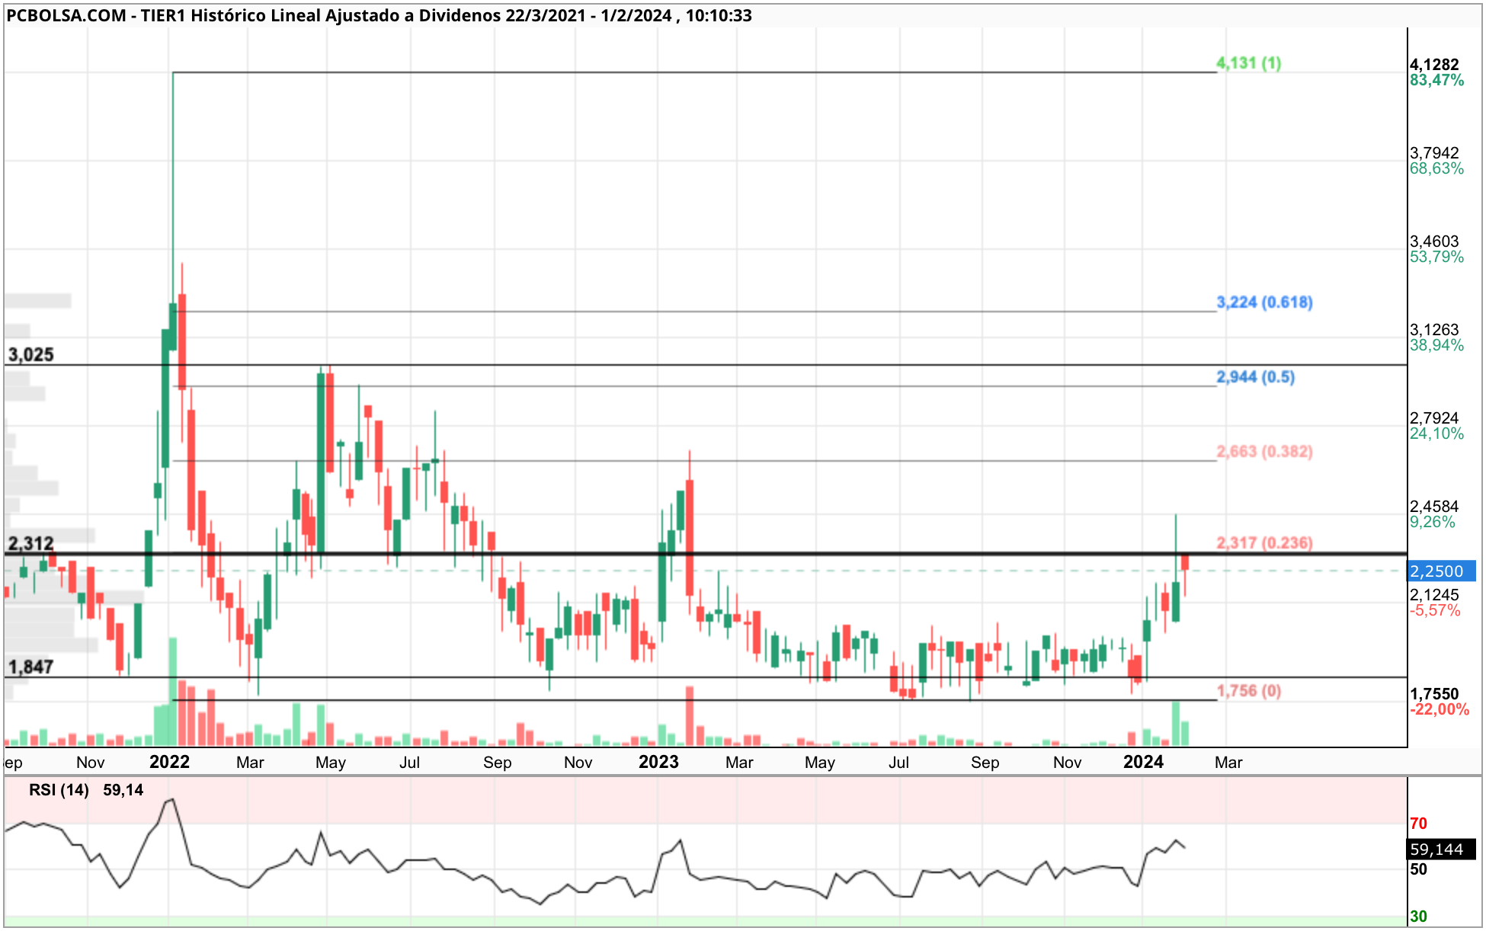1486x931 pixels.
Task: Click the -22,00% axis percentage
Action: [x=1440, y=709]
